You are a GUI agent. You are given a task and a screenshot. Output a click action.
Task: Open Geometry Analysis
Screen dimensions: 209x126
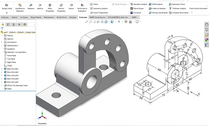click(x=99, y=8)
